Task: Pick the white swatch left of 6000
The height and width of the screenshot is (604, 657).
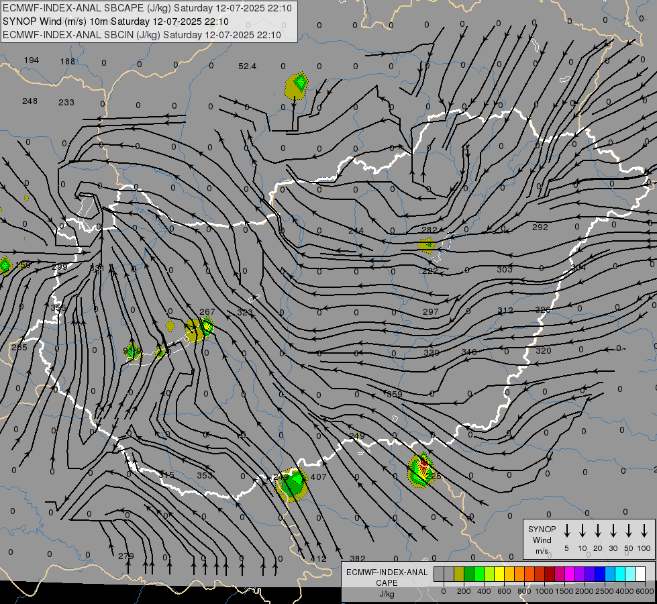Action: pyautogui.click(x=640, y=574)
